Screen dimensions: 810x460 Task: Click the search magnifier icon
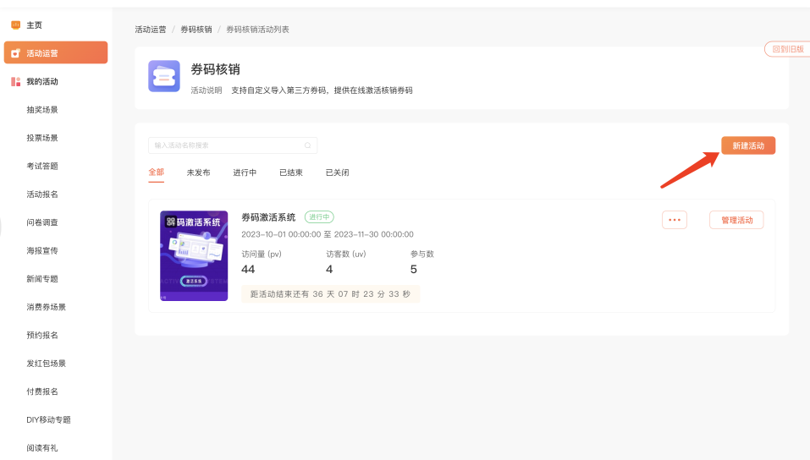click(x=307, y=145)
